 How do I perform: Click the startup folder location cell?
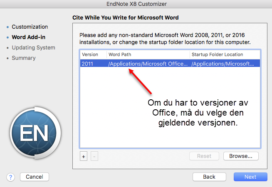223,64
